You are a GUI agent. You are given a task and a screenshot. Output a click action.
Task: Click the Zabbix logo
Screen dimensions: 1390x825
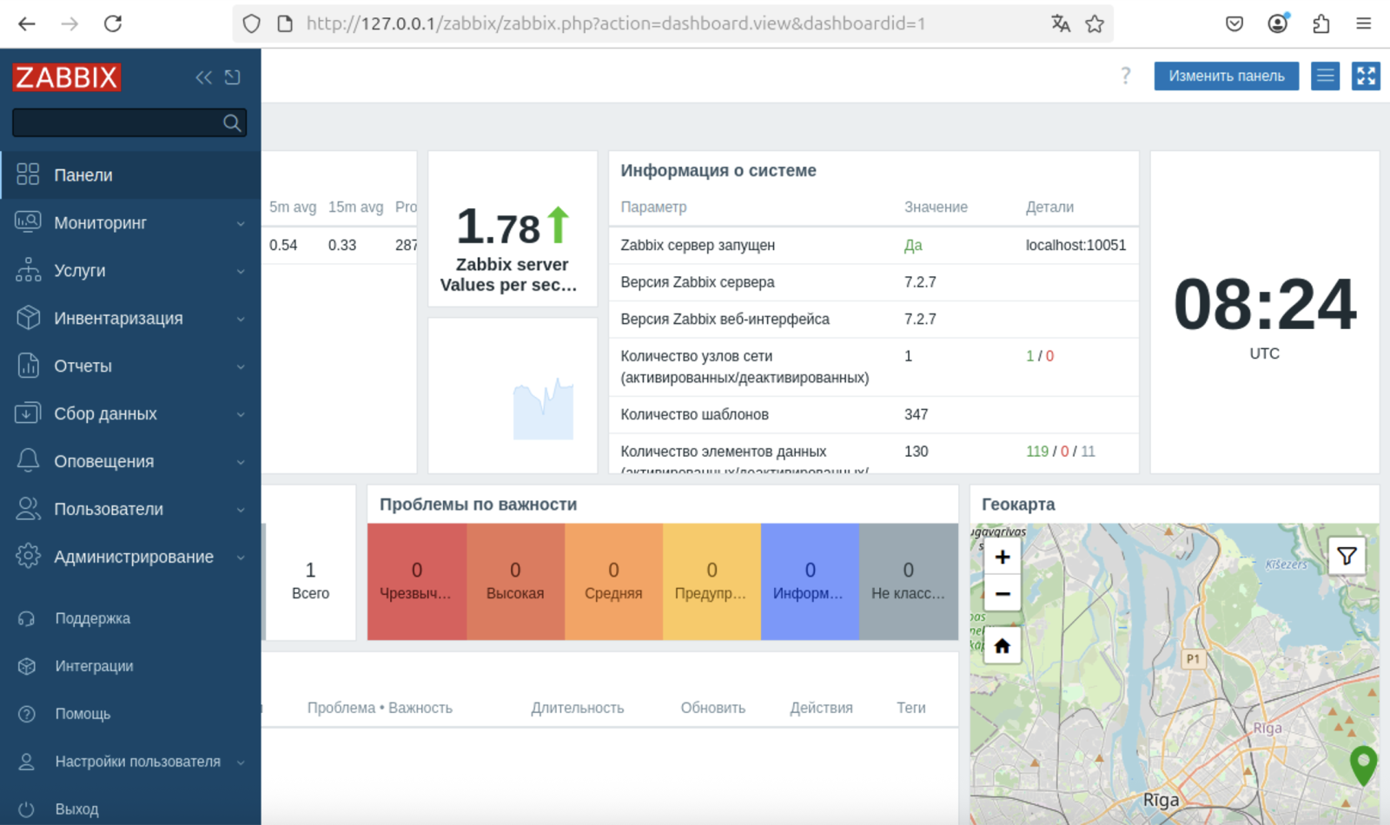click(66, 77)
